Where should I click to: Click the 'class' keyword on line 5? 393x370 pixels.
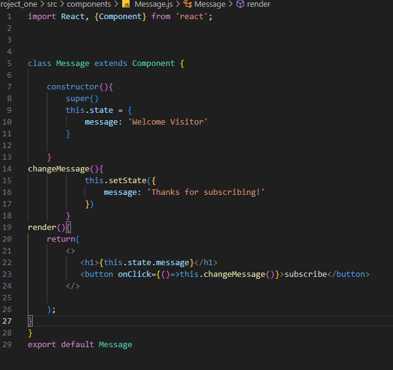coord(39,64)
